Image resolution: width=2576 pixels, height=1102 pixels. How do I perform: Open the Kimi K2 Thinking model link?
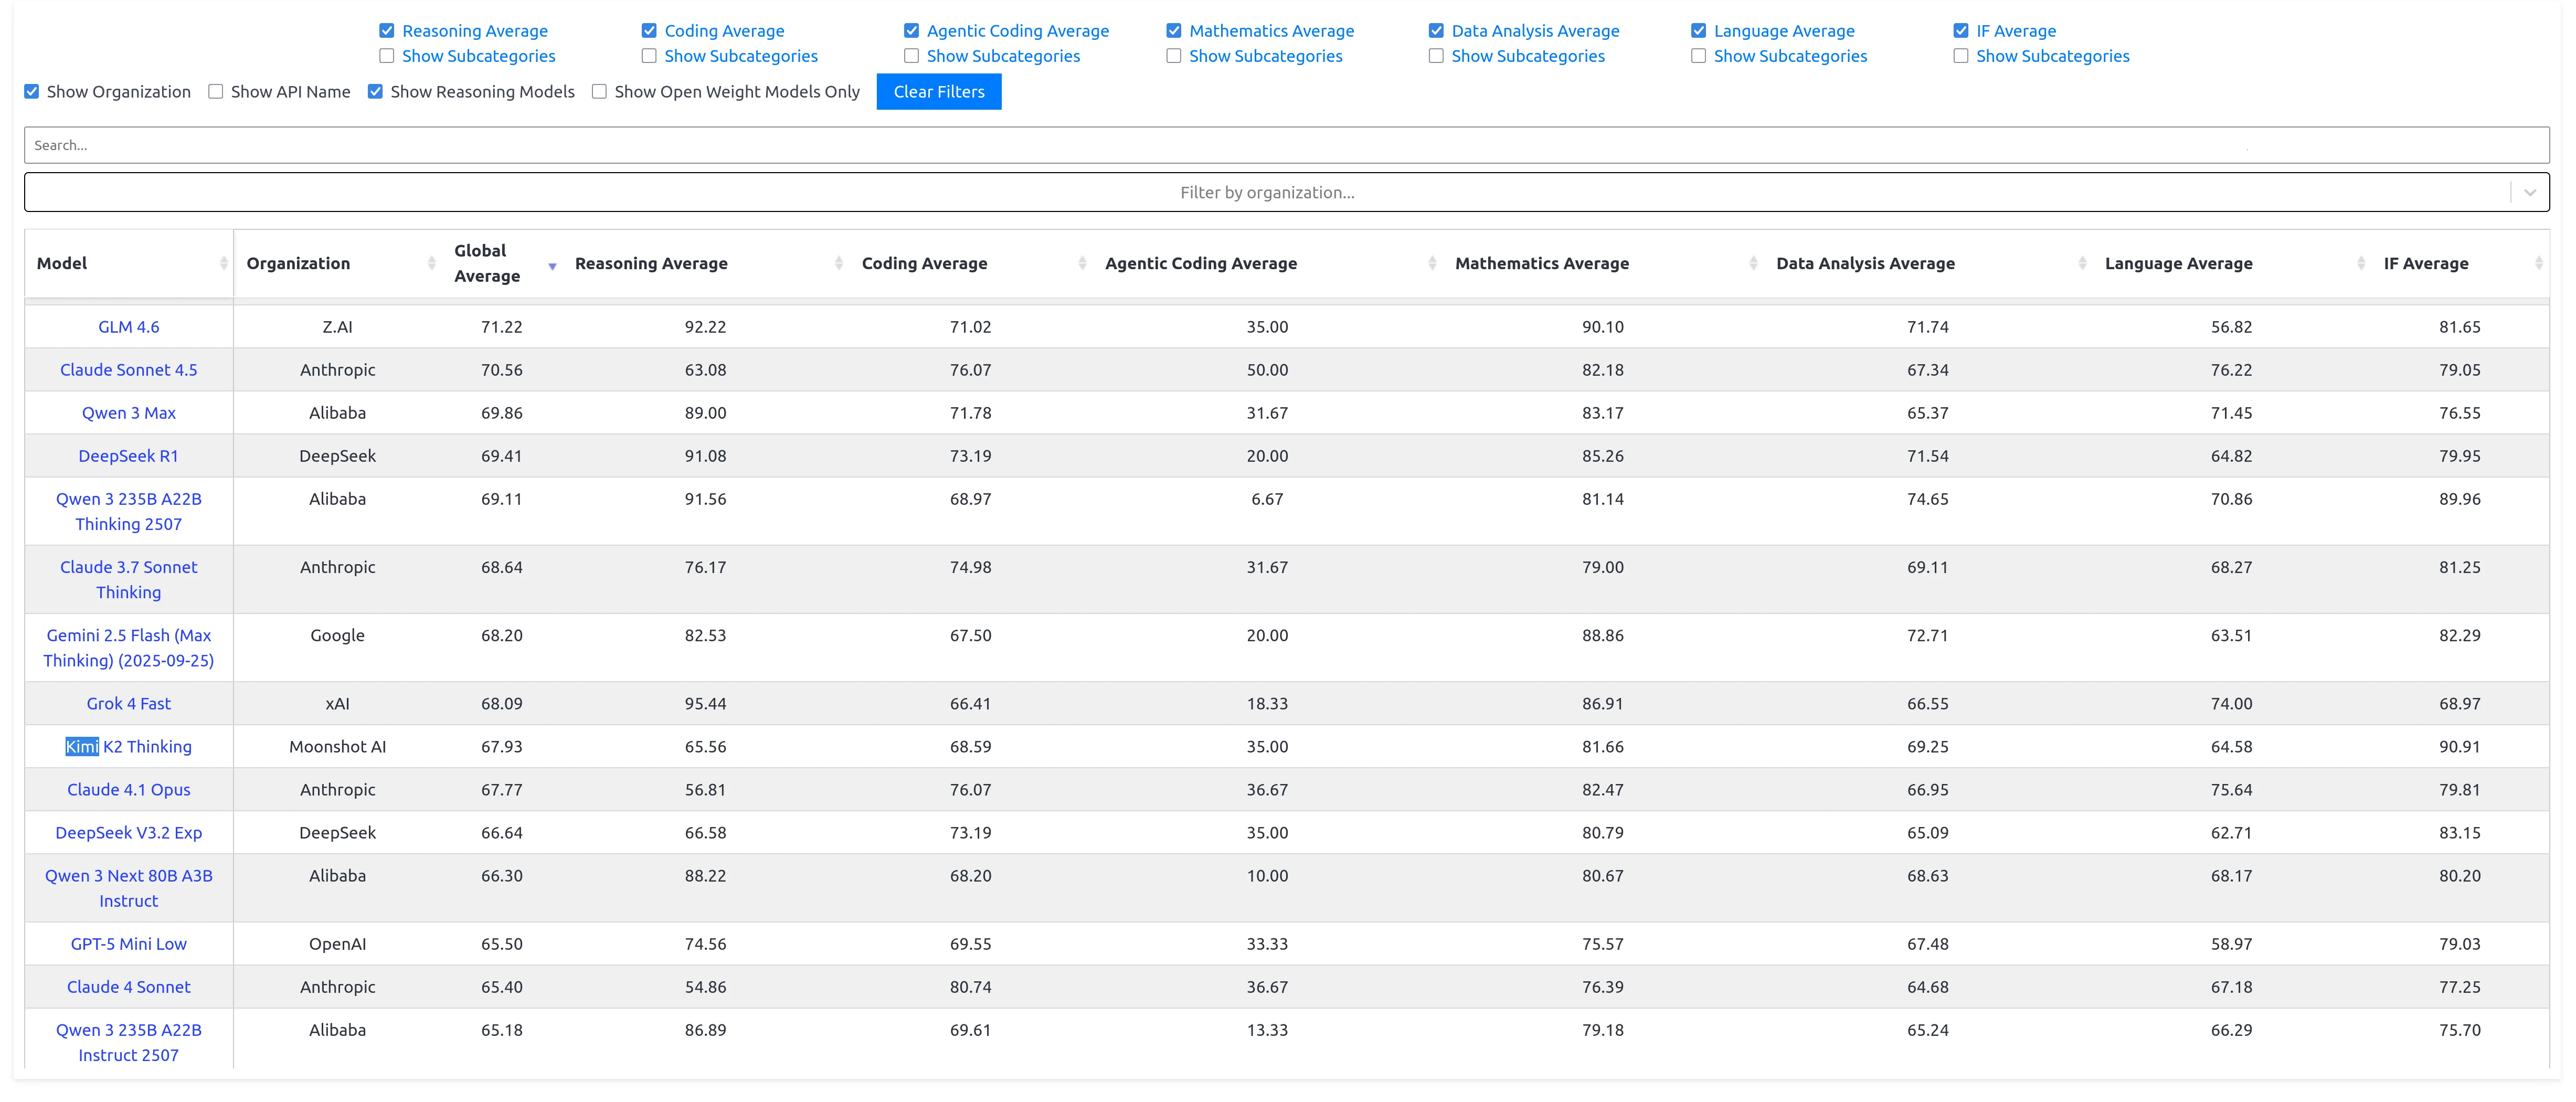[x=128, y=747]
